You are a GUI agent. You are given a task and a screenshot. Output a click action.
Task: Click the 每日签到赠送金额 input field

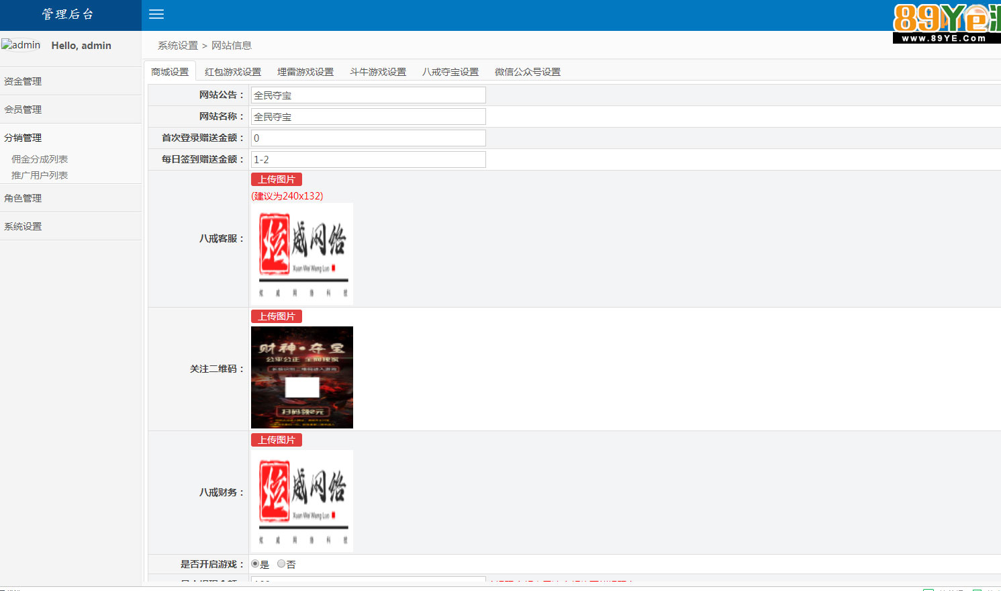pyautogui.click(x=369, y=160)
